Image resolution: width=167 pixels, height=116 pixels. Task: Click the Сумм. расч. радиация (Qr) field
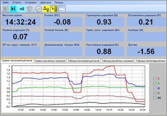point(104,37)
